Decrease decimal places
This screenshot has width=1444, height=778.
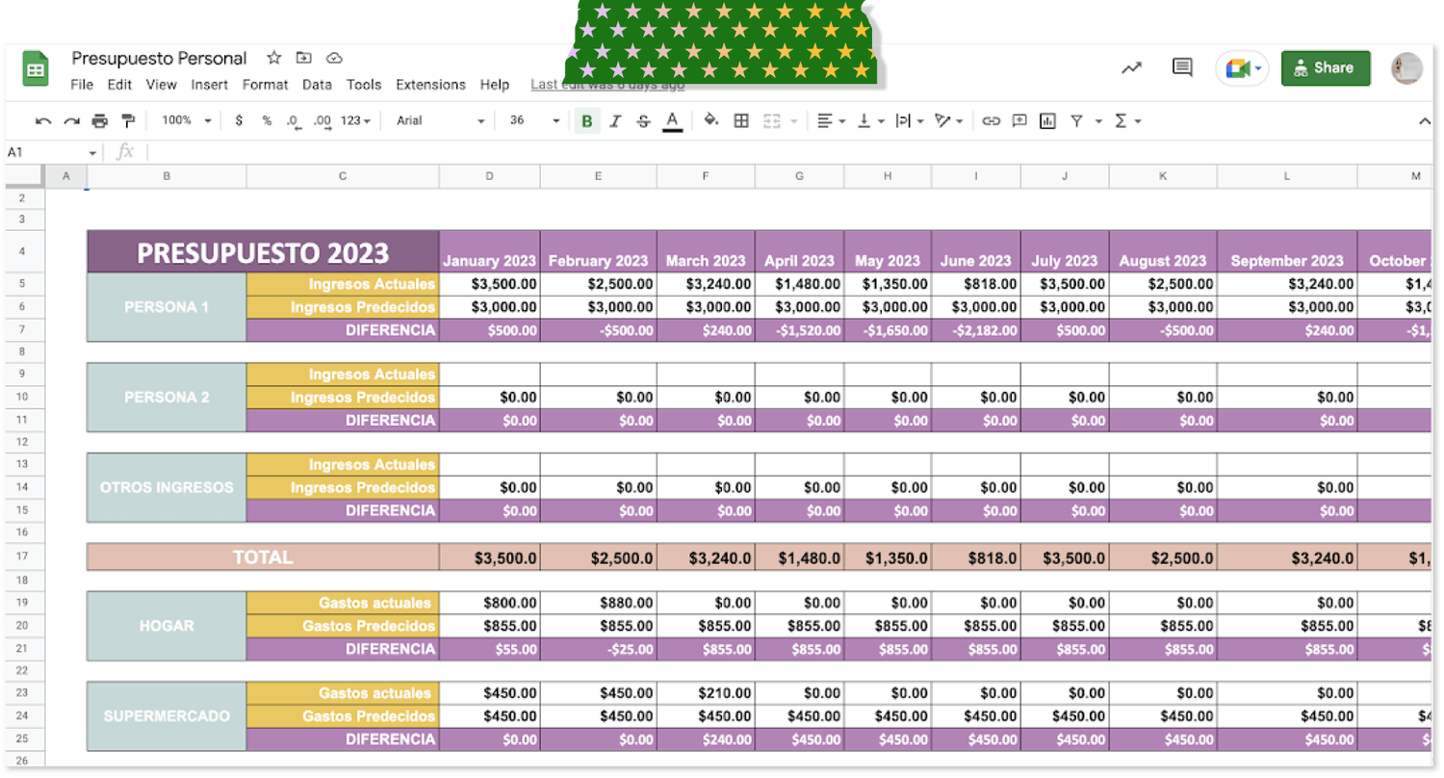[x=294, y=121]
